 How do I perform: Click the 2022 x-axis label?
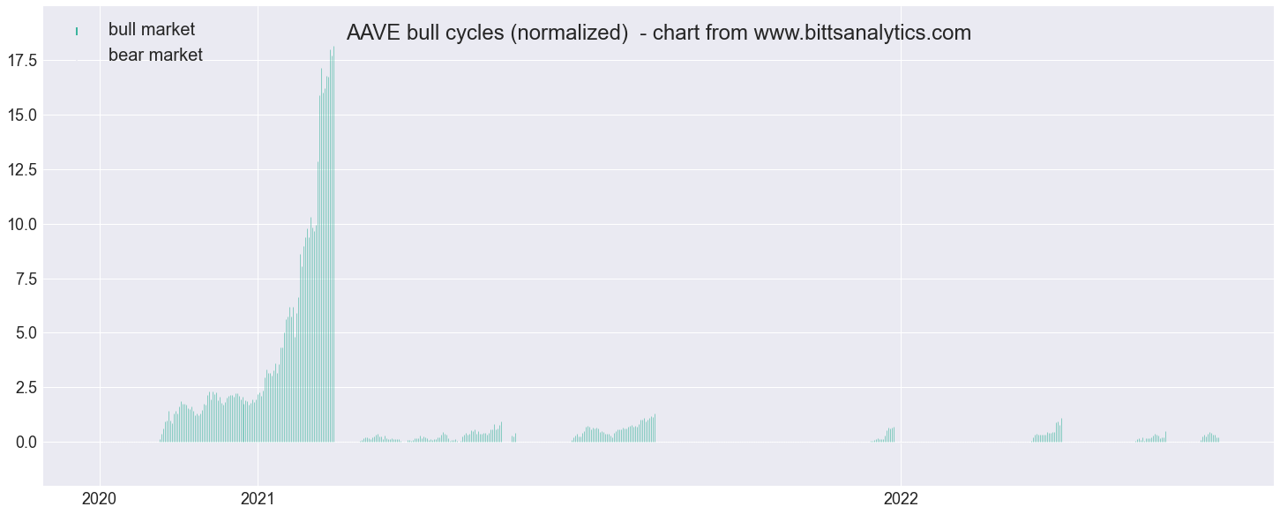click(x=901, y=499)
